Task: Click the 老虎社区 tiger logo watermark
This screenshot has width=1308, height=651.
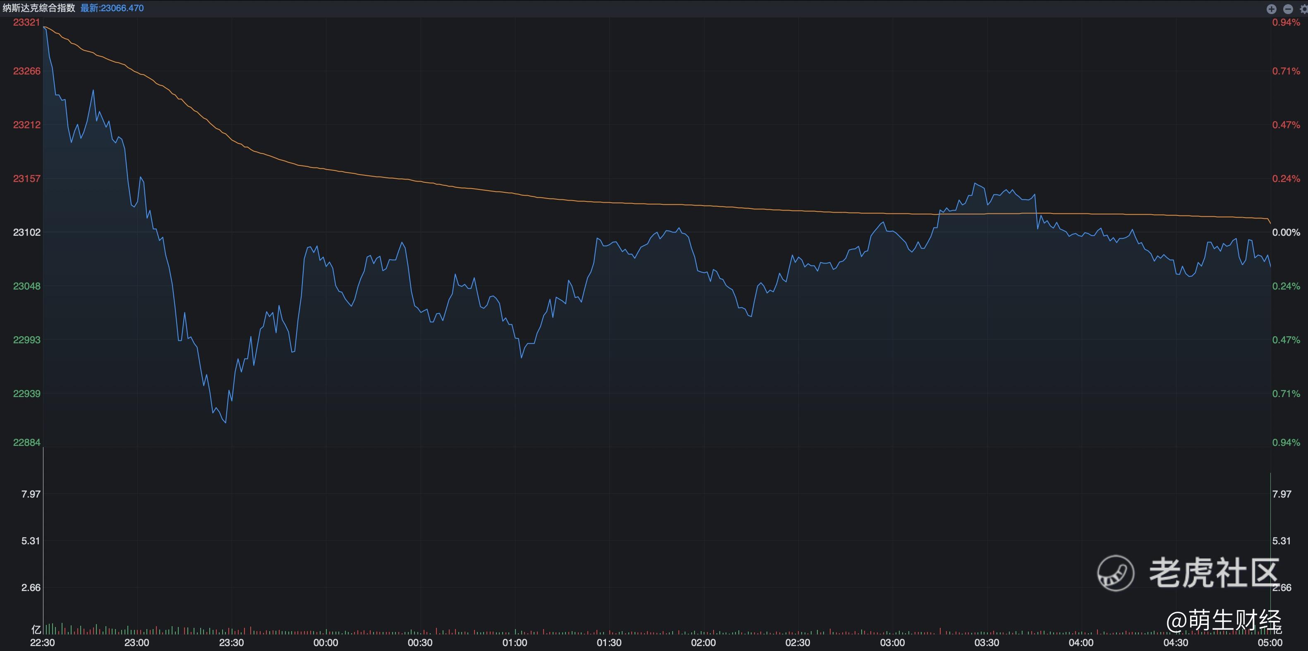Action: tap(1116, 573)
